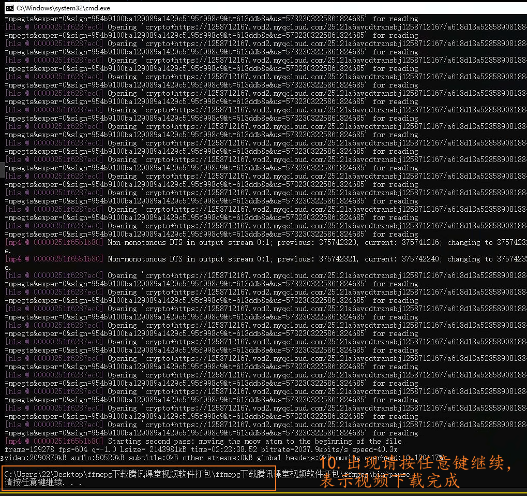Click the 'video:2090879kB audio:50529kB' summary line

pos(224,458)
